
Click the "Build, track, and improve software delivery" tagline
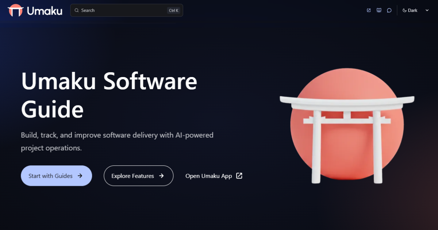pyautogui.click(x=117, y=142)
